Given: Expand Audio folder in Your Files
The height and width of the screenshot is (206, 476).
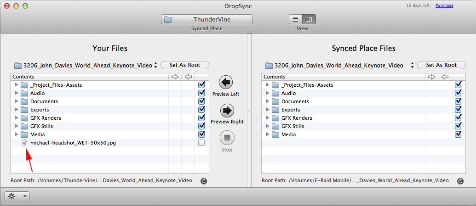Looking at the screenshot, I should point(17,93).
